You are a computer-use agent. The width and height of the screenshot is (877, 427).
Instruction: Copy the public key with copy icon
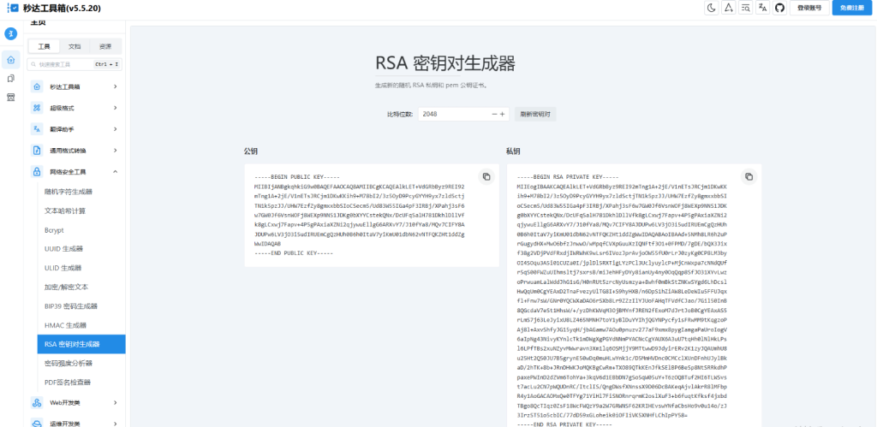[486, 176]
